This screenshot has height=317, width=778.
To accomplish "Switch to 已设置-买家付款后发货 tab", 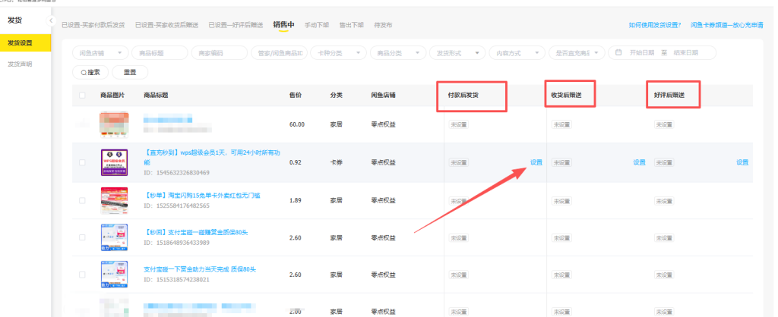I will point(94,25).
